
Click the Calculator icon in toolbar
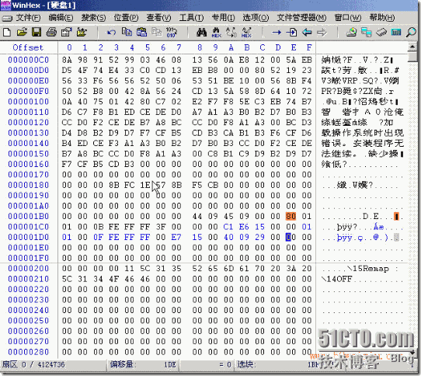396,33
